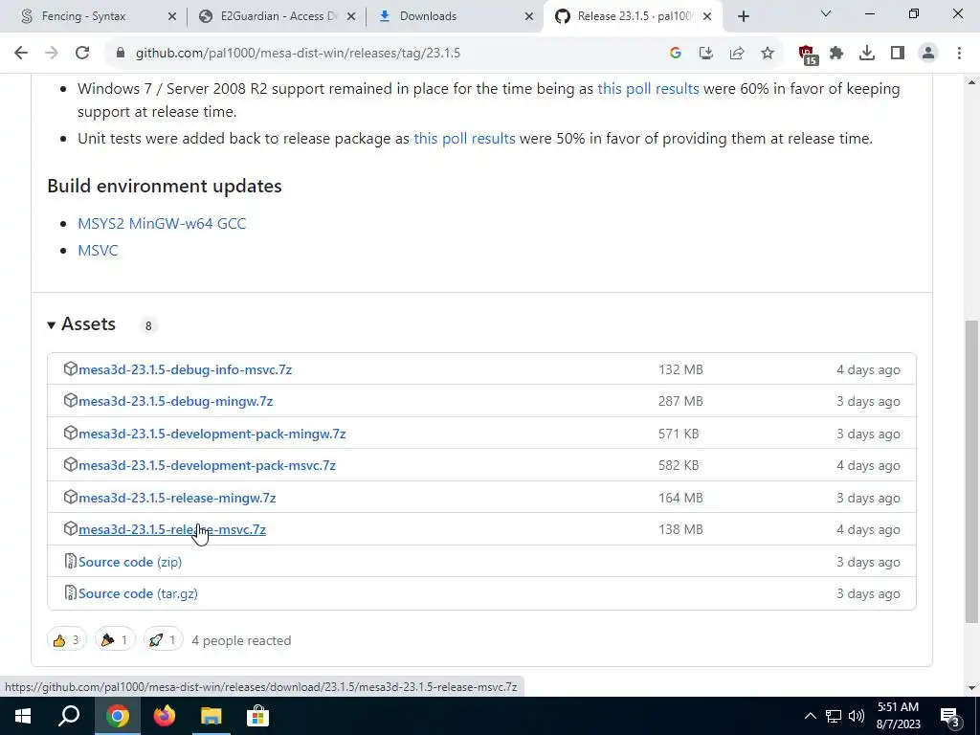Screen dimensions: 980x735
Task: Open Chrome from the taskbar
Action: coord(117,716)
